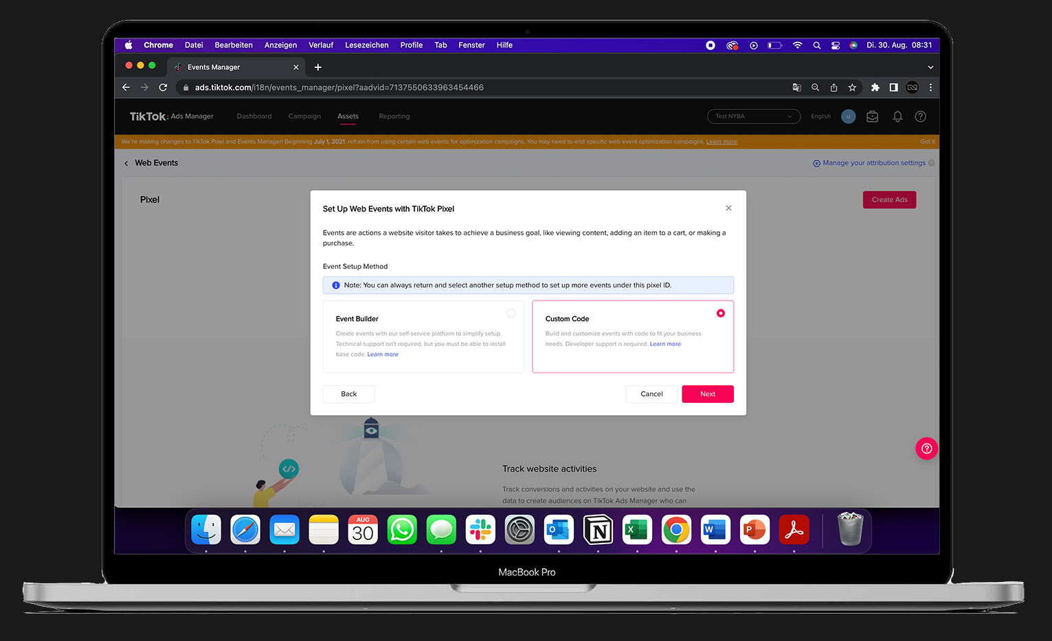Open Slack from the dock
The height and width of the screenshot is (641, 1052).
(480, 530)
